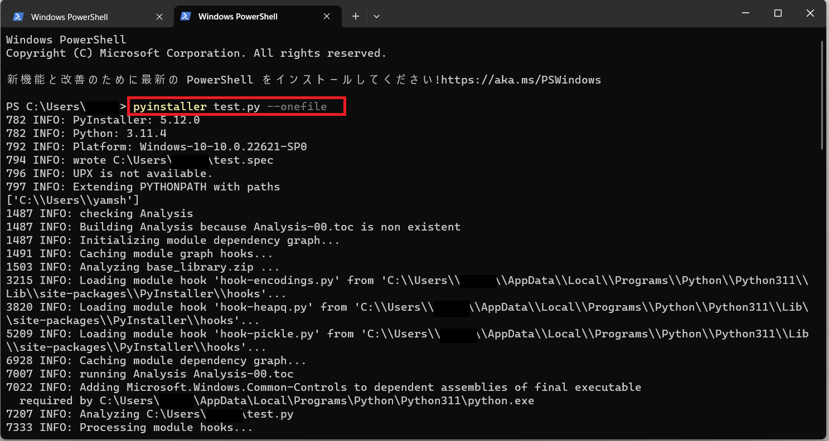Click 'Platform: Windows-10-10.0.22621-SP0' line
829x441 pixels.
click(x=157, y=147)
